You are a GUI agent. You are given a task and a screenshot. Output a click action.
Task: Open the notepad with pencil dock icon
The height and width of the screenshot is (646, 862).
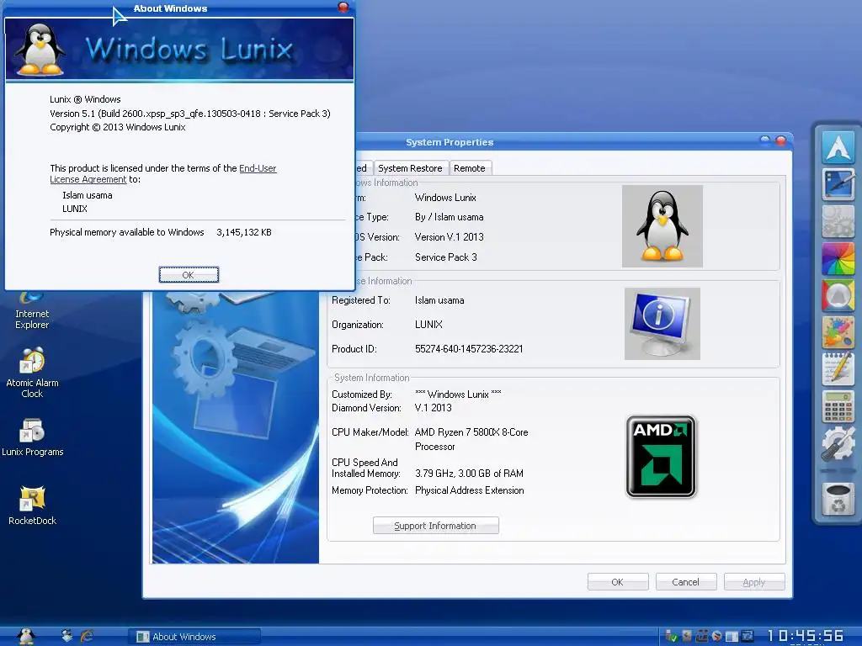838,369
